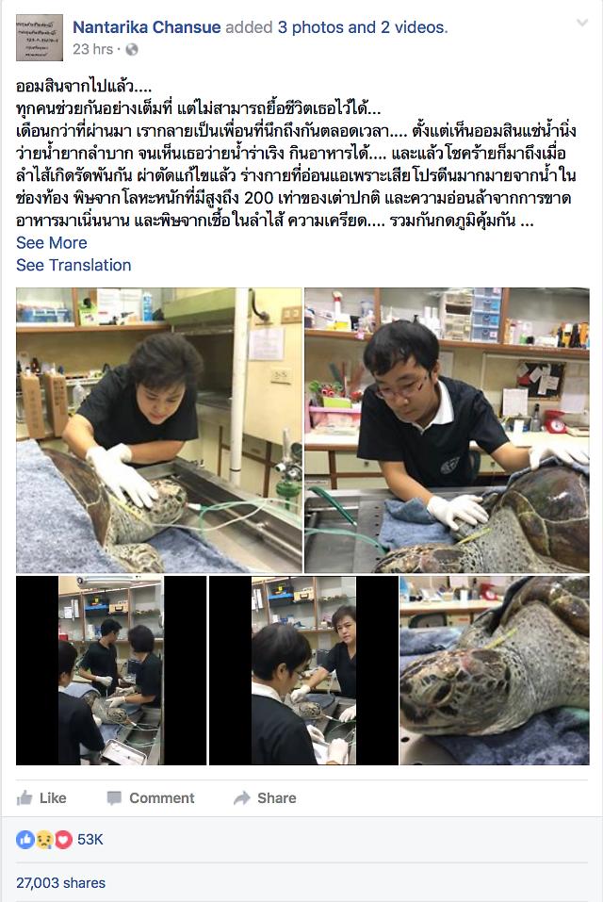The image size is (603, 902).
Task: Click the blue Like reaction icon
Action: pos(25,840)
